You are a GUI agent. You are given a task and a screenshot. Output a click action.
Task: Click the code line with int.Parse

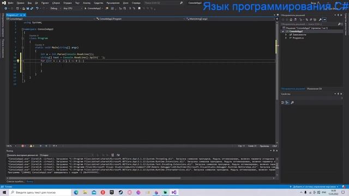pos(67,54)
